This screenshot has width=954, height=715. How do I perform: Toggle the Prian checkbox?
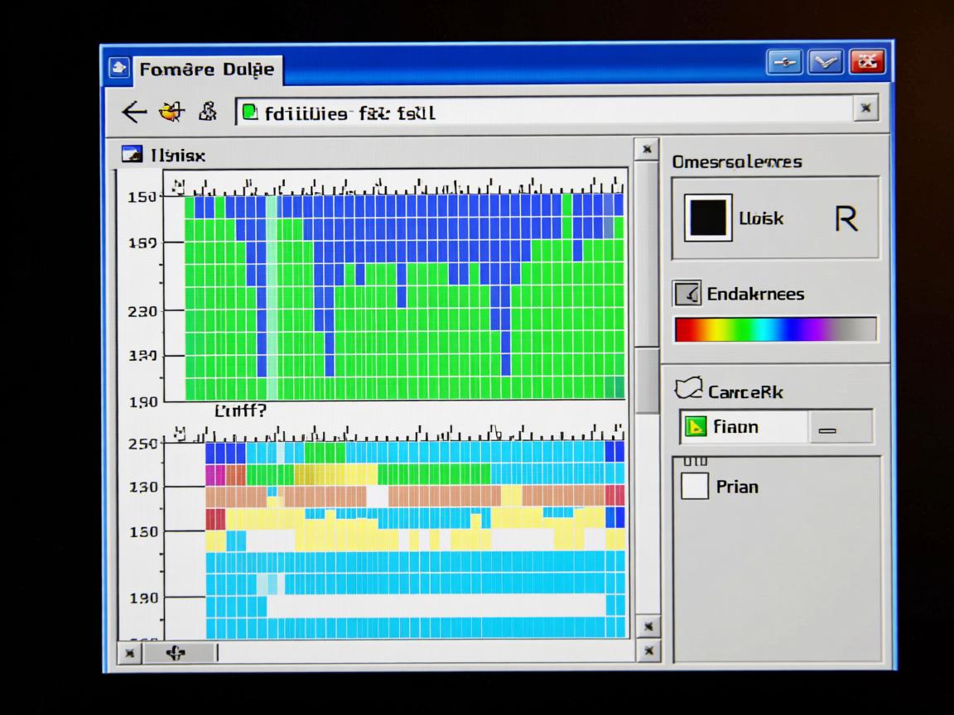click(x=694, y=487)
